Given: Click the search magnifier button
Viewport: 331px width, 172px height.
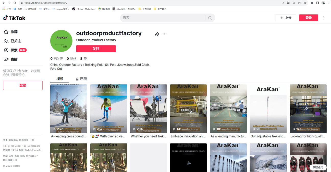Looking at the screenshot, I should [x=210, y=18].
